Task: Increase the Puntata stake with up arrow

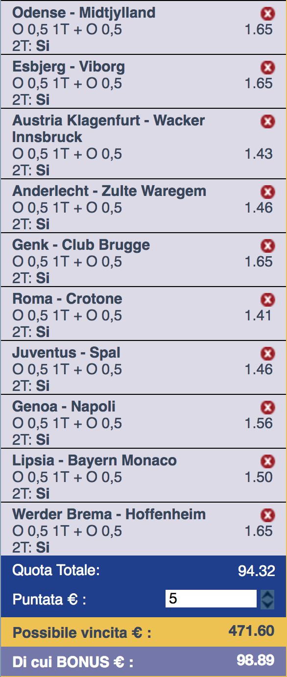Action: click(267, 595)
